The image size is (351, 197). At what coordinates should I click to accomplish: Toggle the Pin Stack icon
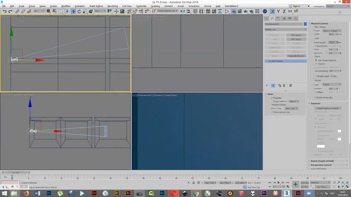(267, 85)
